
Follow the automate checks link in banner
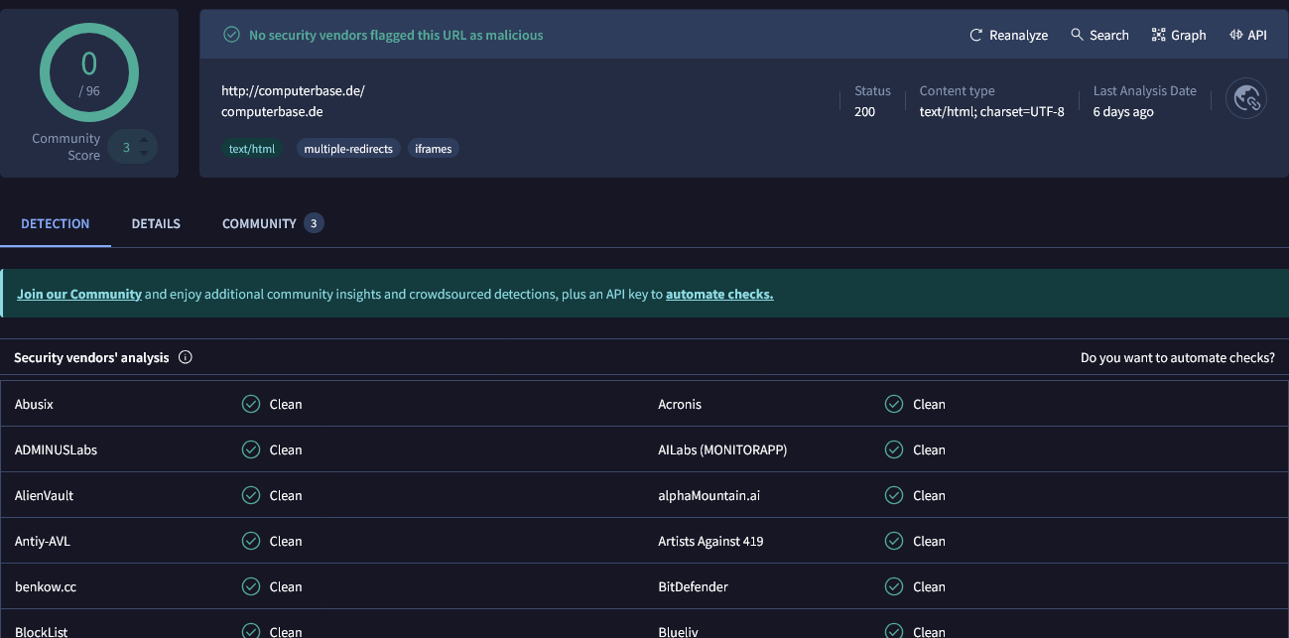(x=719, y=294)
